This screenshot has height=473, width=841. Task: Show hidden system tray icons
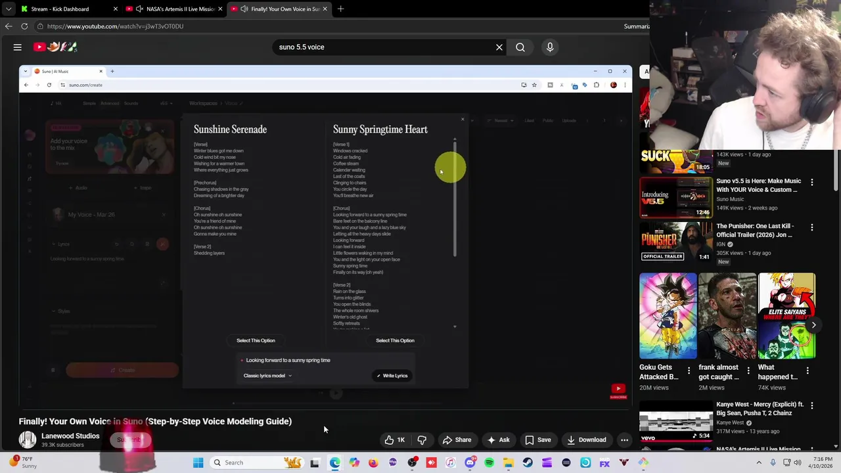point(759,462)
